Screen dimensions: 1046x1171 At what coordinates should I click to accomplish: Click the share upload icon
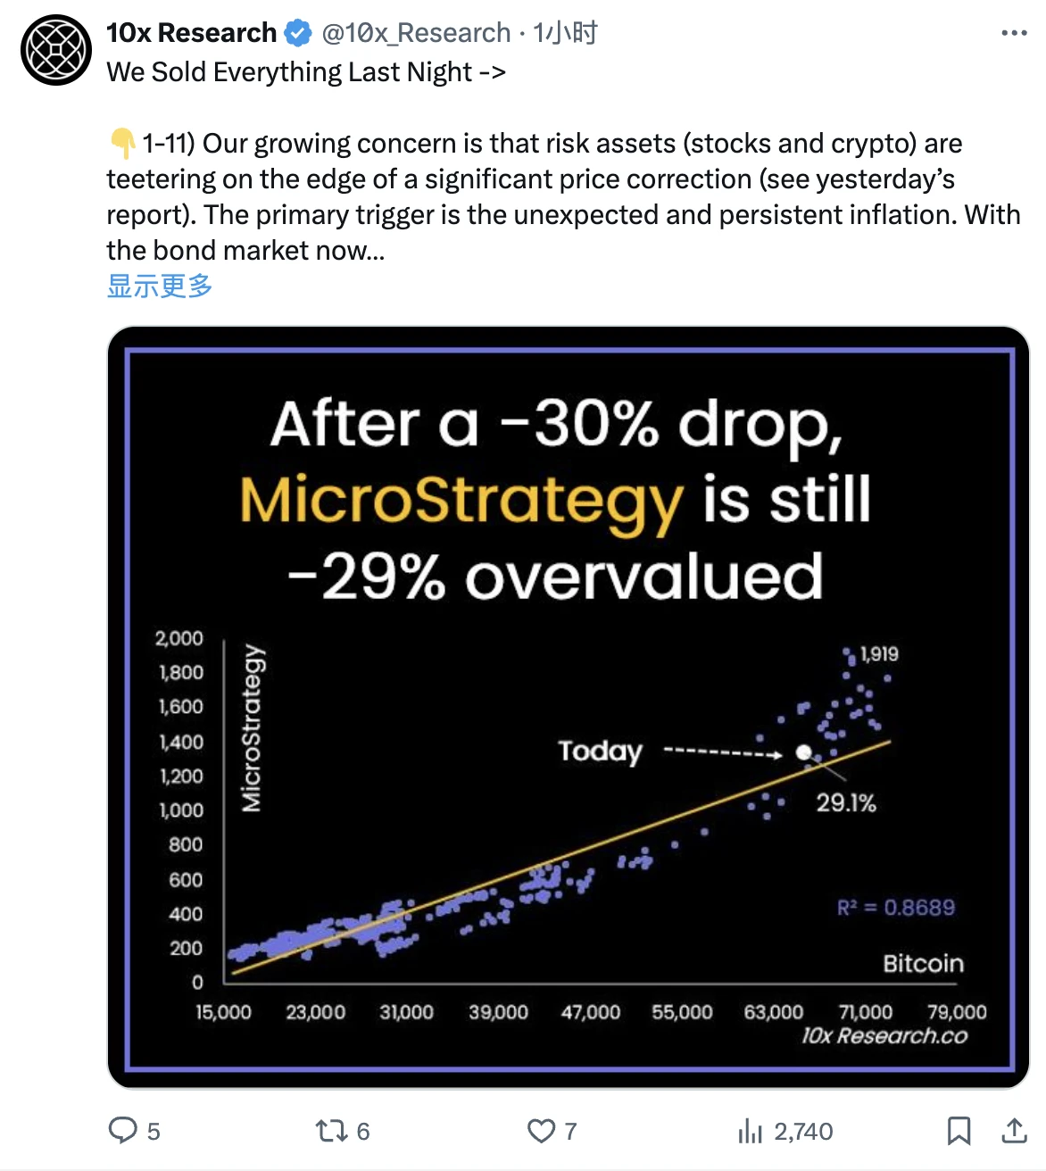point(1014,1131)
